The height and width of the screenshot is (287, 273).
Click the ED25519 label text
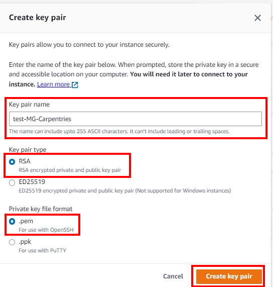32,182
